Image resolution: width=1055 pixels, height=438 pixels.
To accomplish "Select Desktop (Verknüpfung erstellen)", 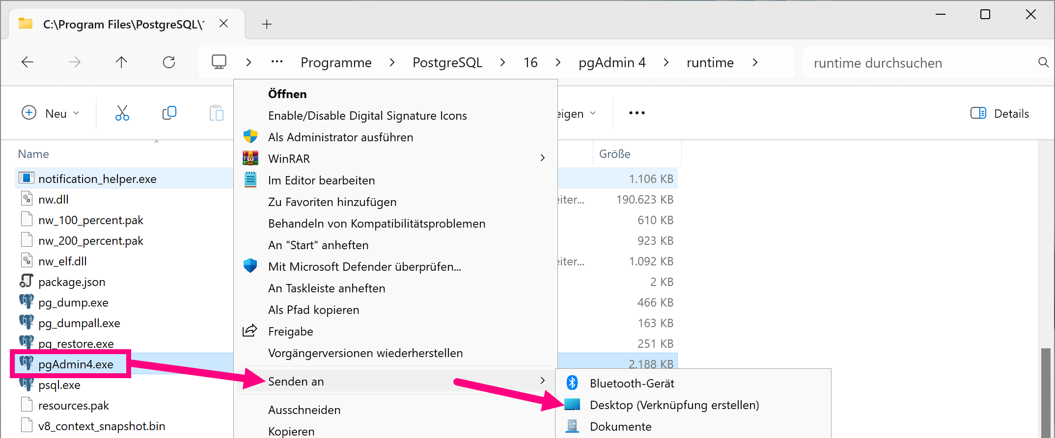I will [674, 405].
